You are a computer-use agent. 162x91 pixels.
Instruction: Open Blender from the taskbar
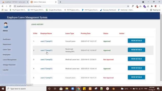pyautogui.click(x=113, y=89)
